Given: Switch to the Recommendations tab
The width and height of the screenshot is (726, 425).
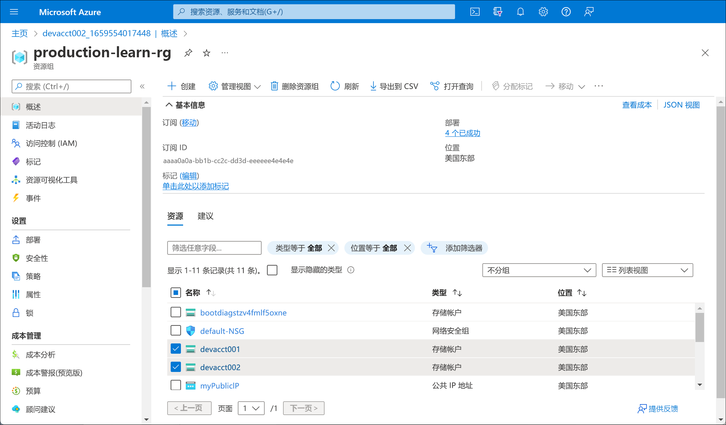Looking at the screenshot, I should pos(205,216).
